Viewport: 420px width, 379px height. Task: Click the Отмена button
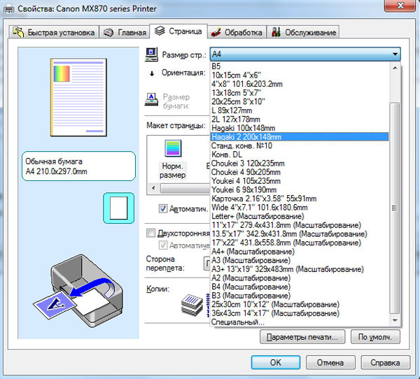pyautogui.click(x=330, y=362)
